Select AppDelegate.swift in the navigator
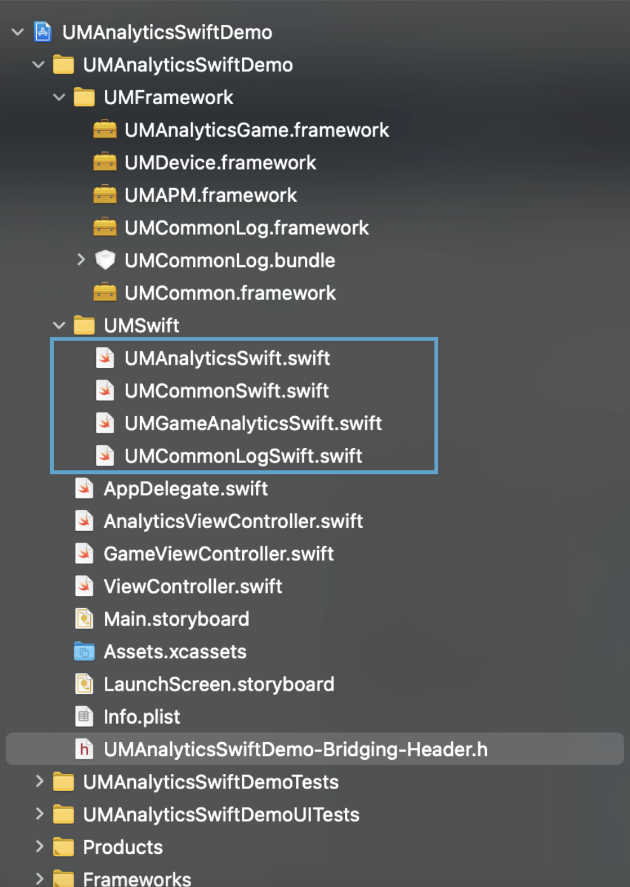The image size is (630, 887). tap(185, 488)
